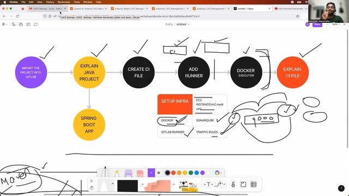Open the help question mark button

pos(341,188)
